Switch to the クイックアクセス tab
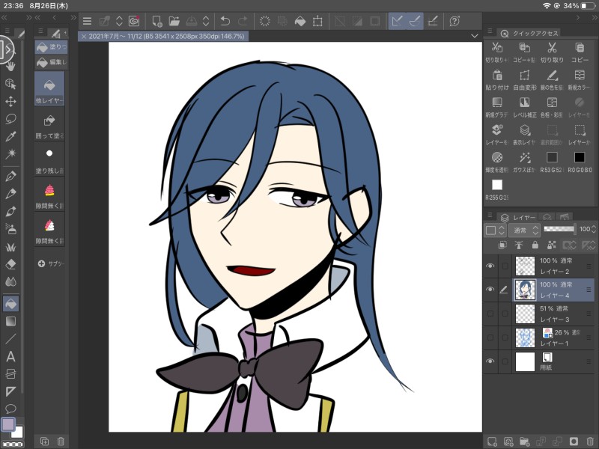This screenshot has height=449, width=599. pos(529,33)
